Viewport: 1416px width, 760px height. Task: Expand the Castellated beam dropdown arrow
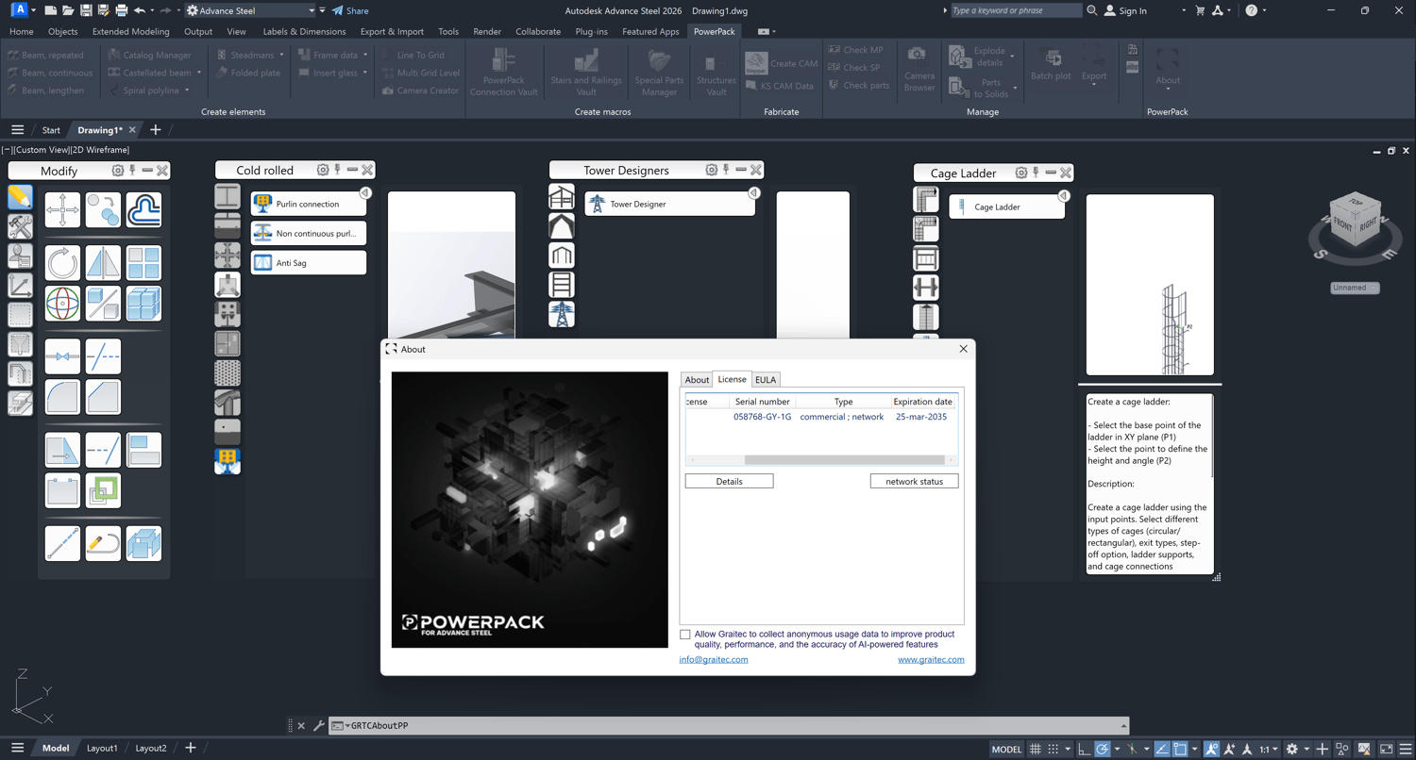click(x=199, y=73)
